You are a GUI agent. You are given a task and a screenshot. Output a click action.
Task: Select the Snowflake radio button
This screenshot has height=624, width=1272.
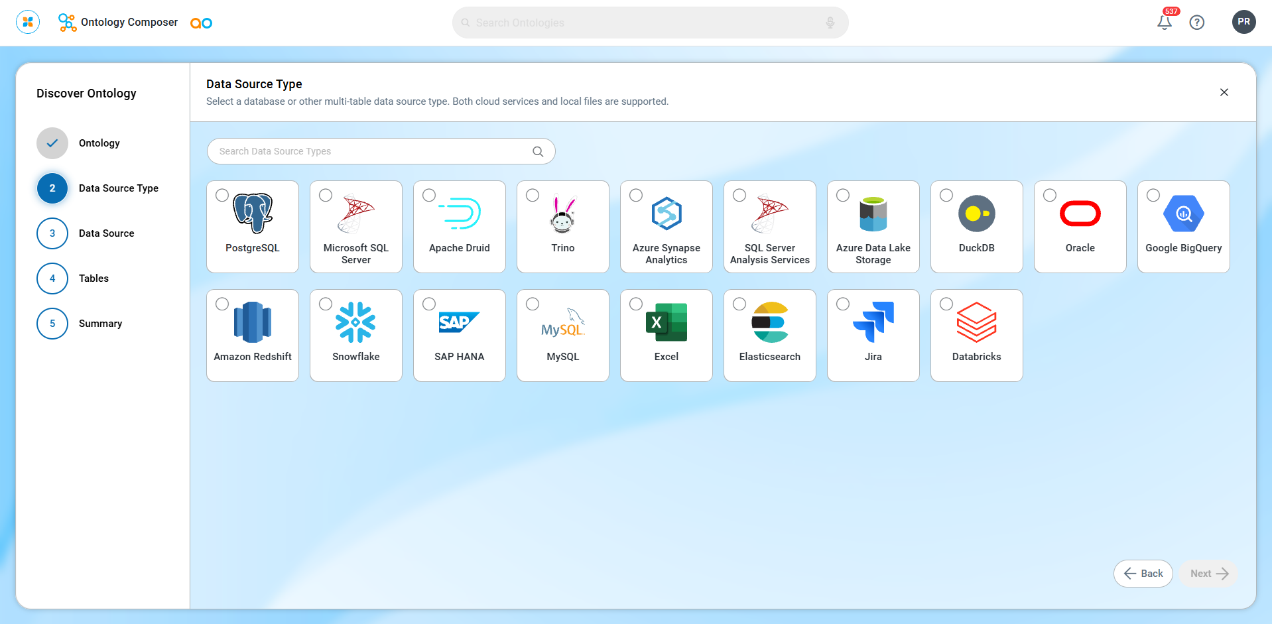(x=326, y=304)
